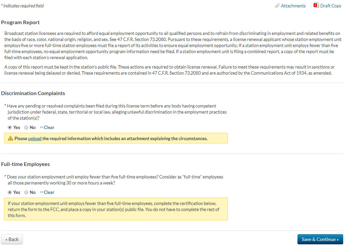Viewport: 360px width, 249px height.
Task: Select Yes for fewer than five employees
Action: coord(10,192)
